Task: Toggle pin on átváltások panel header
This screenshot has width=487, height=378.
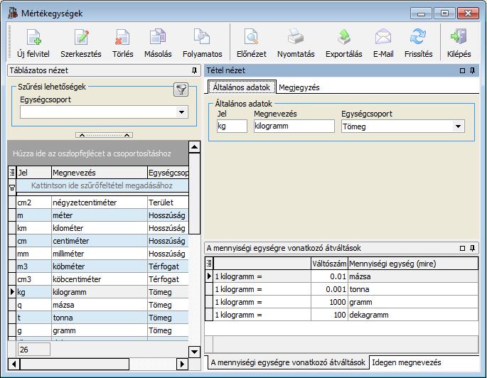Action: pos(472,248)
